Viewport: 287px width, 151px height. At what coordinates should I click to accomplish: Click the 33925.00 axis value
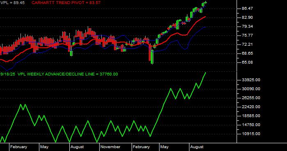[251, 80]
